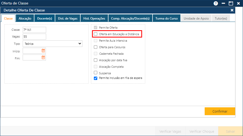Screen dimensions: 243x136
Task: Switch to the Alocação tab
Action: 25,18
